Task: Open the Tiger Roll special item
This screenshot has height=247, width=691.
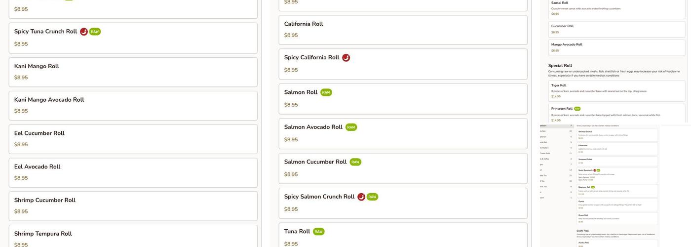Action: click(616, 91)
